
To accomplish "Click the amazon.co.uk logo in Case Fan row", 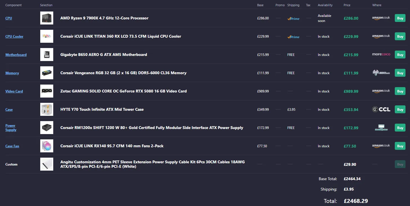I will tap(381, 146).
